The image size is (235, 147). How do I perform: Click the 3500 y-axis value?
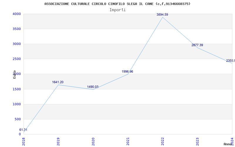pos(17,29)
